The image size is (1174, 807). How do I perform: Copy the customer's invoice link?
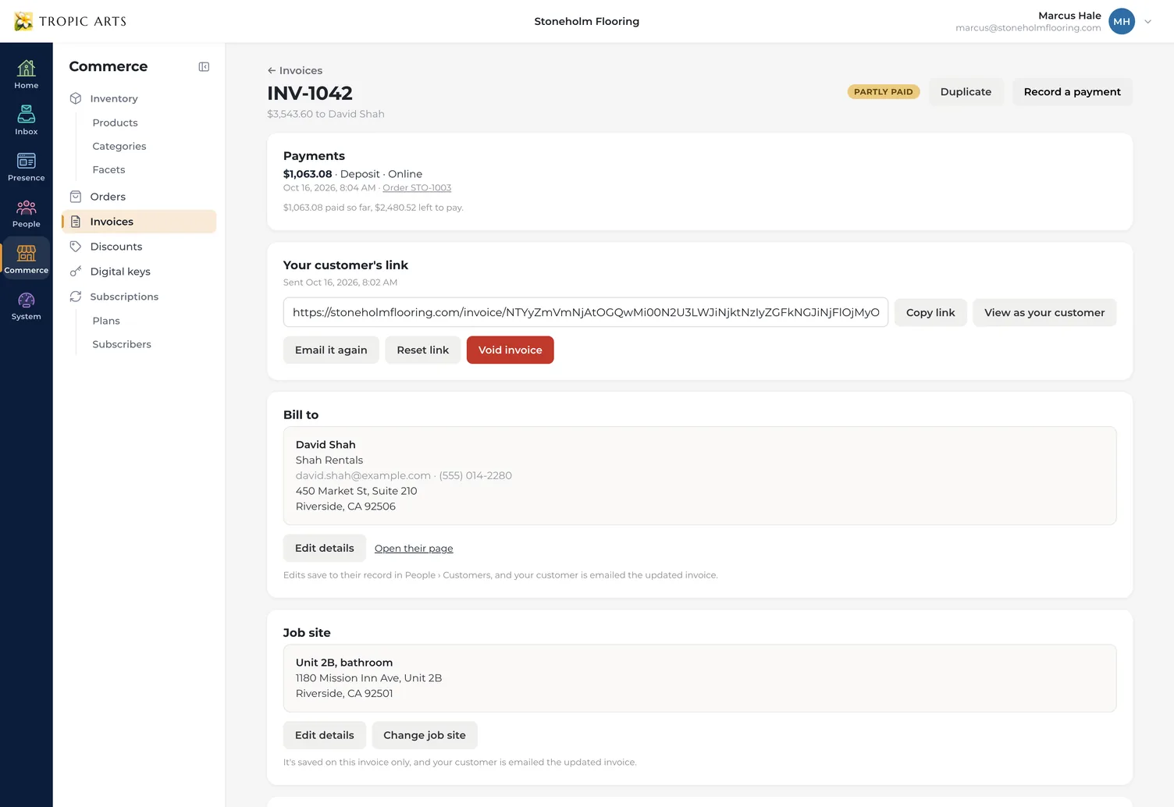click(x=930, y=312)
